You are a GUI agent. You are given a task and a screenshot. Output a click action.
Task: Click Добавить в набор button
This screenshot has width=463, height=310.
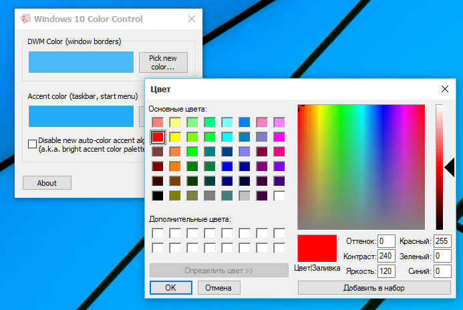point(374,287)
